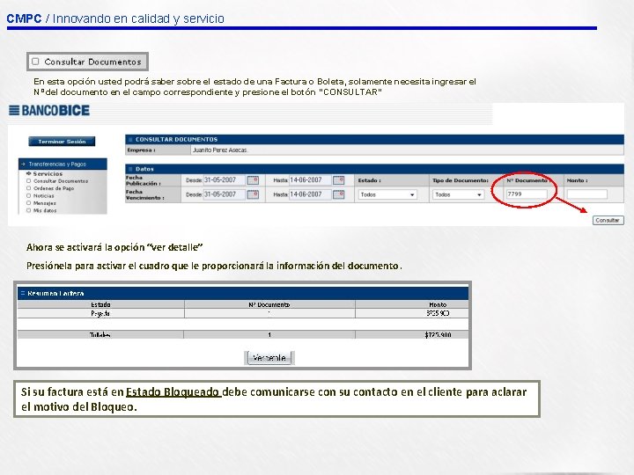This screenshot has width=634, height=475.
Task: Open calendar for Fecha Publicación Hasta date
Action: point(338,180)
